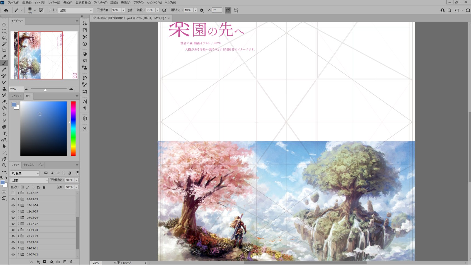Expand the 12-13-05 layer group

tap(18, 211)
